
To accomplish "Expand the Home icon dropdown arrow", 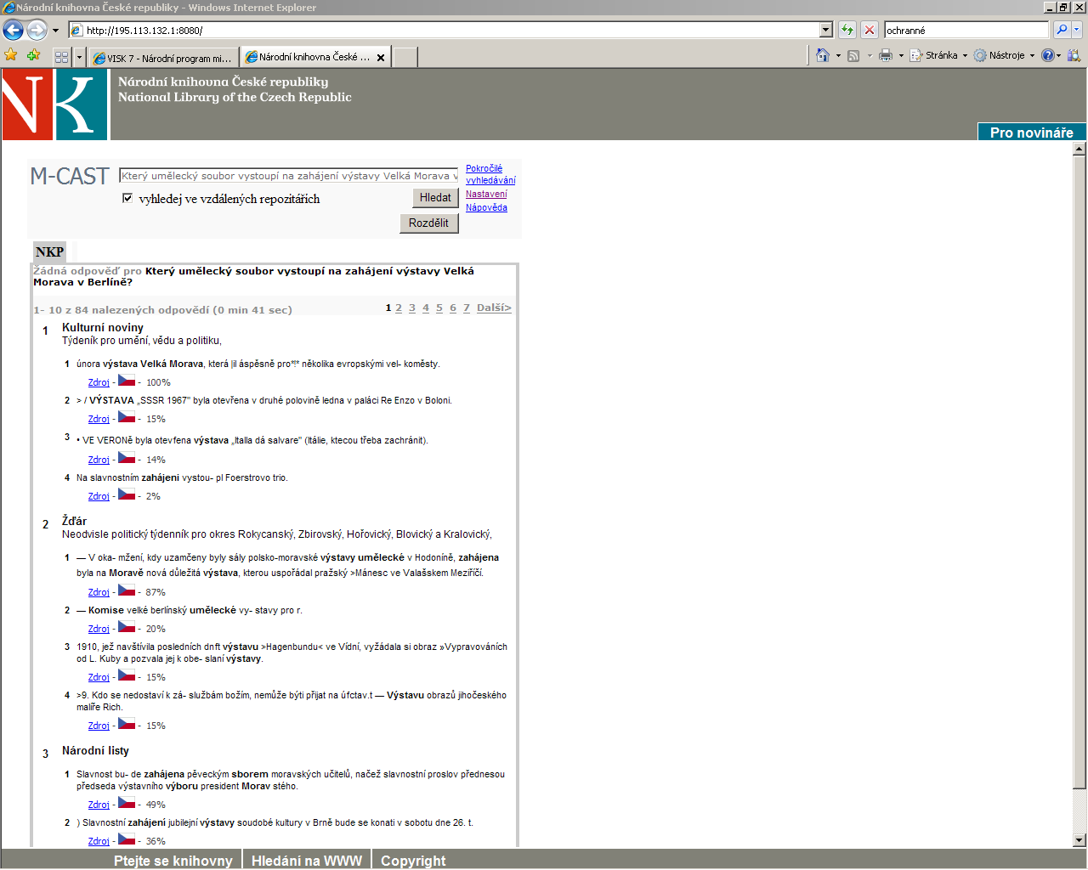I will [x=838, y=56].
